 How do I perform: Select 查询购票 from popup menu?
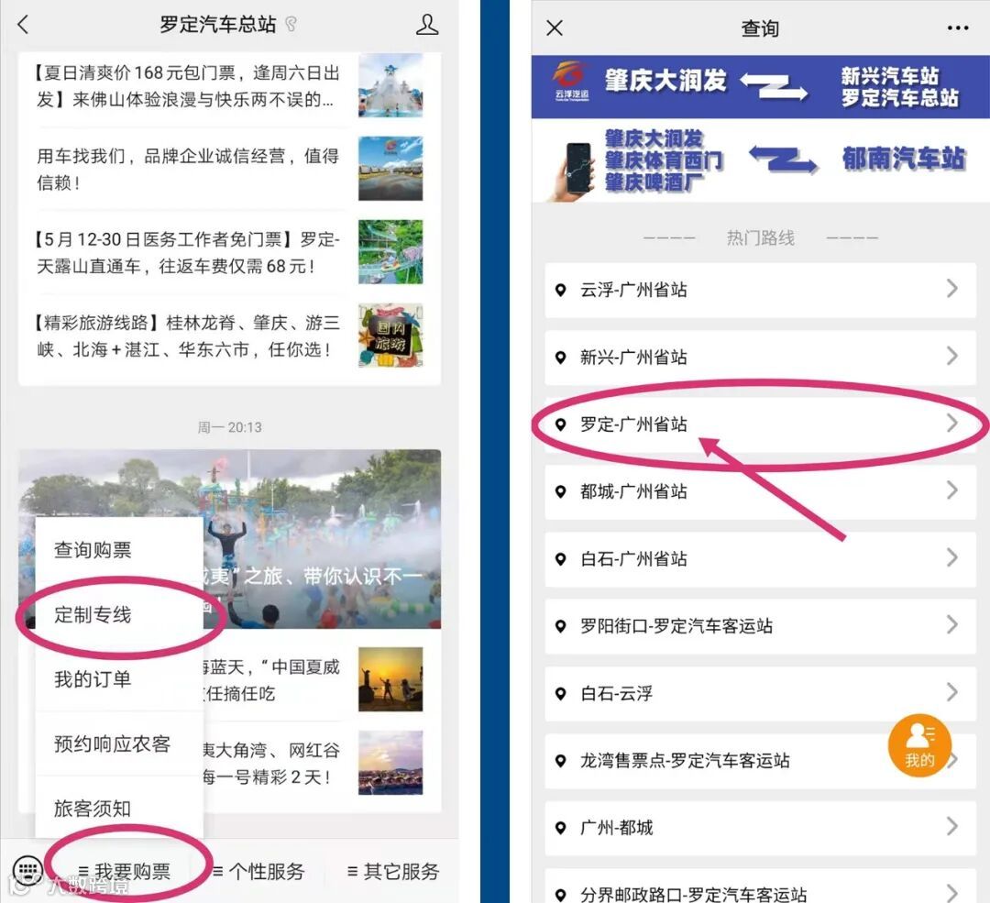[119, 549]
